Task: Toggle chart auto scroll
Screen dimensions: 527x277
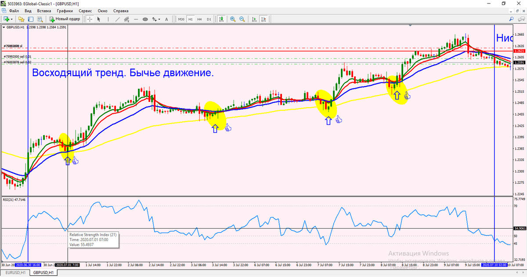Action: point(254,19)
